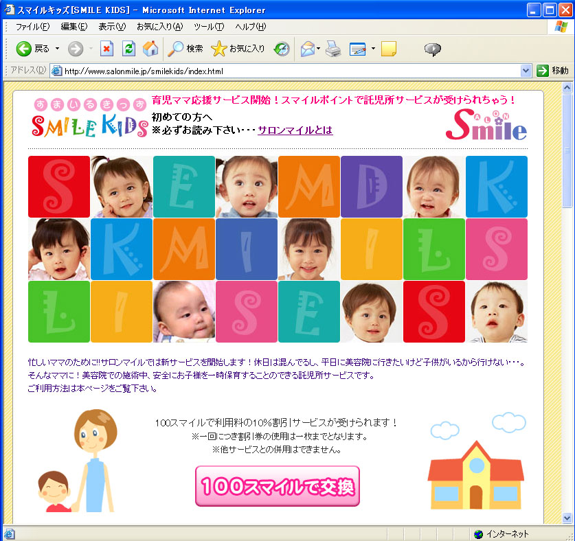
Task: Open the ツール(T) menu
Action: tap(209, 27)
